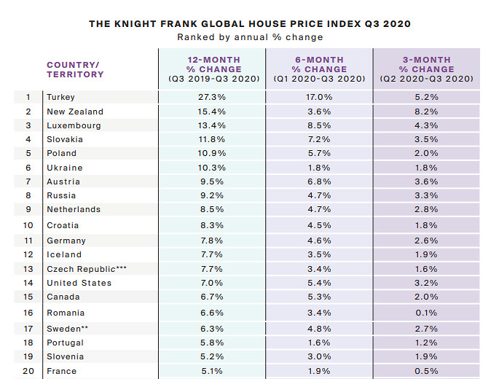The image size is (499, 379).
Task: Click Romania's 0.1% three-month value
Action: pyautogui.click(x=427, y=313)
